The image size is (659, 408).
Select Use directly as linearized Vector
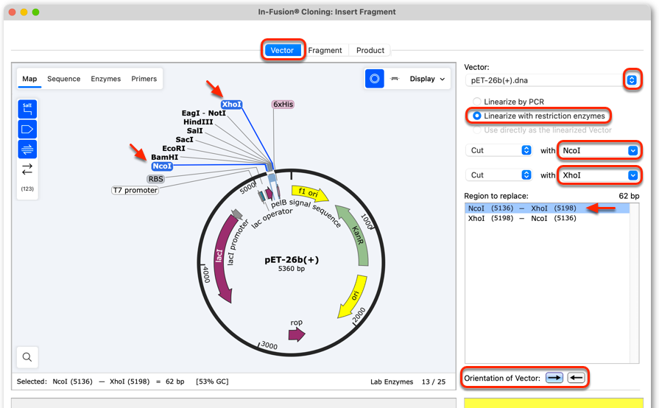[x=542, y=130]
